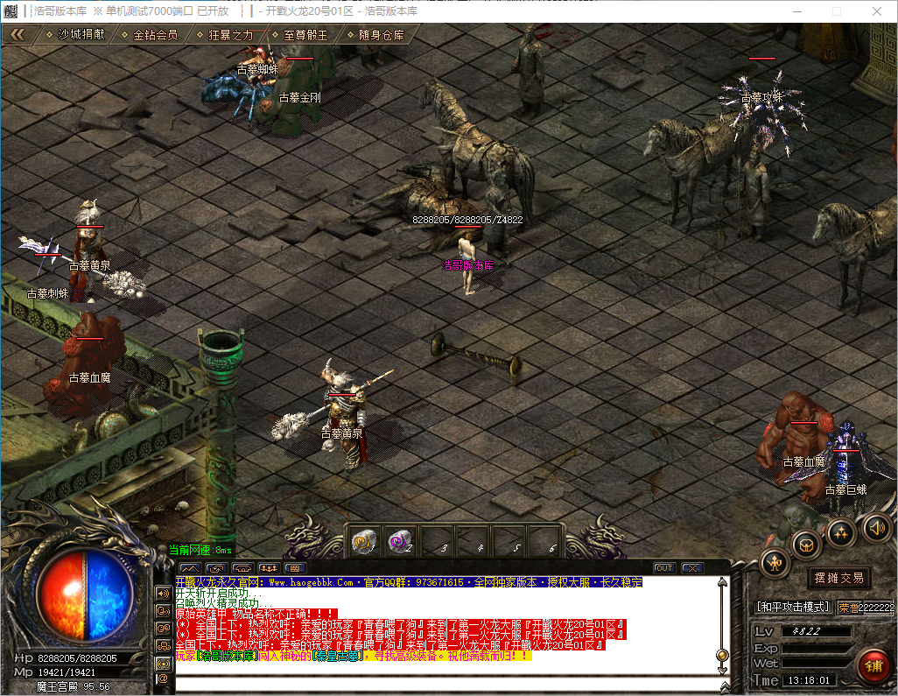Viewport: 898px width, 696px height.
Task: Toggle the group chat channel icon
Action: pos(164,645)
